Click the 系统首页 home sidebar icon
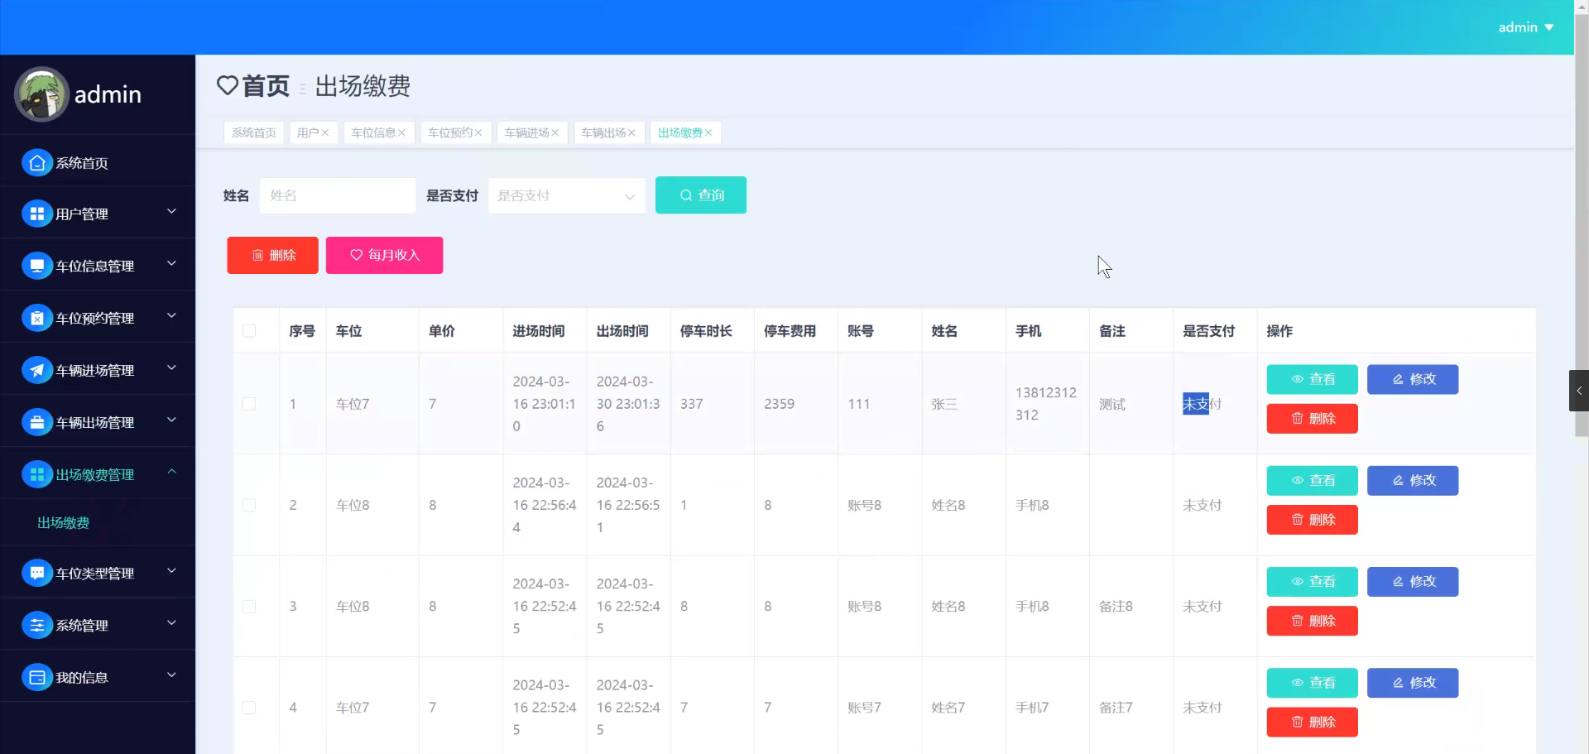The width and height of the screenshot is (1589, 754). coord(37,163)
